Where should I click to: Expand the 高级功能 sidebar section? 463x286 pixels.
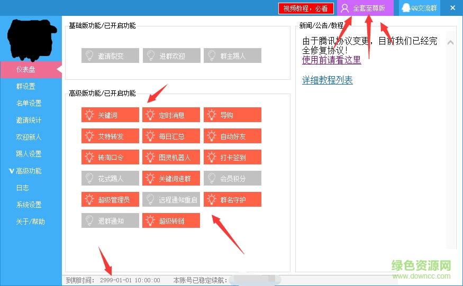point(29,171)
